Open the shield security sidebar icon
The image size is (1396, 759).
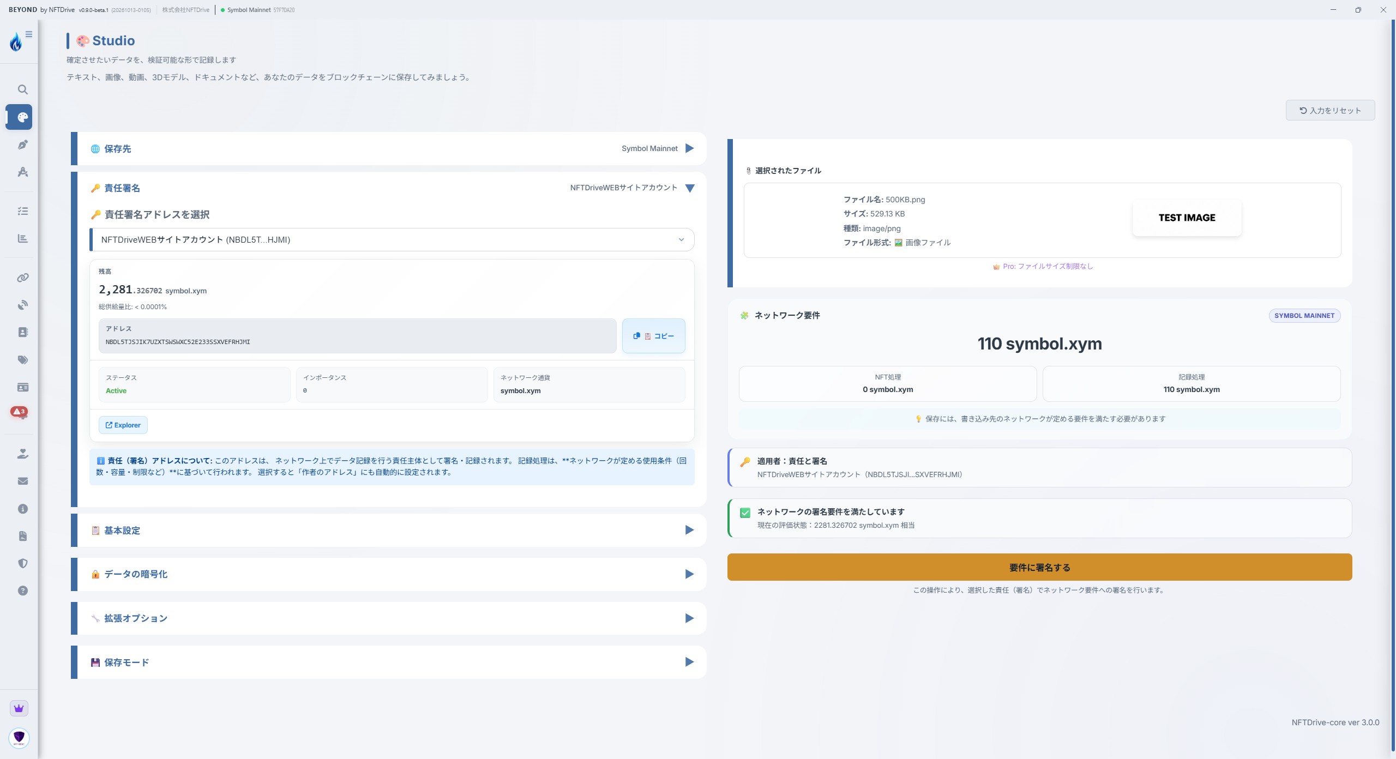(22, 563)
